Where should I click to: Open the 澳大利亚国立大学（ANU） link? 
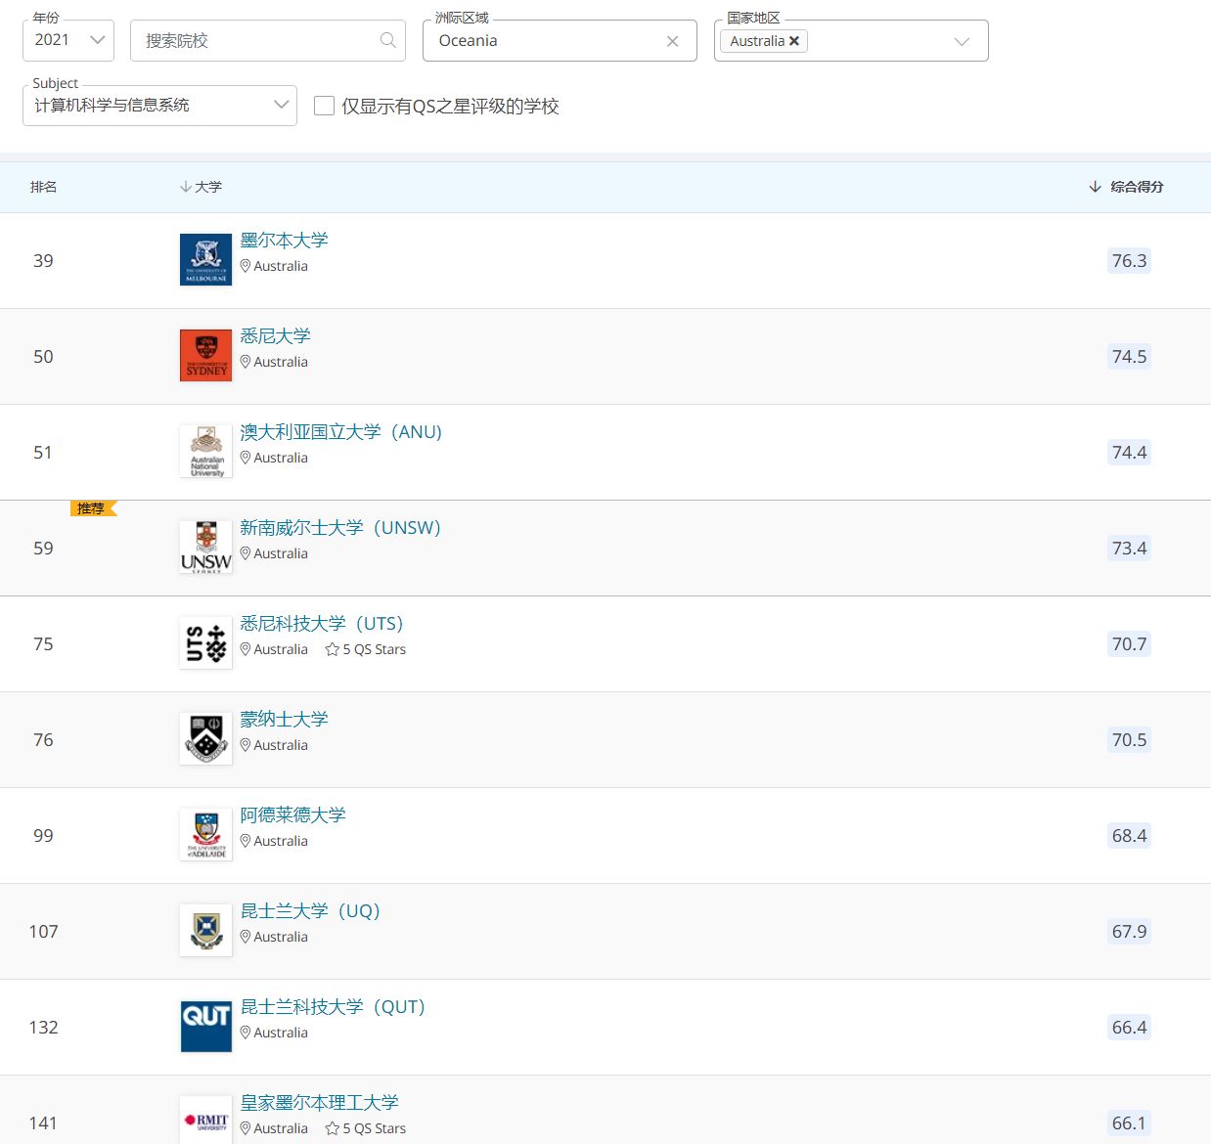pyautogui.click(x=341, y=432)
